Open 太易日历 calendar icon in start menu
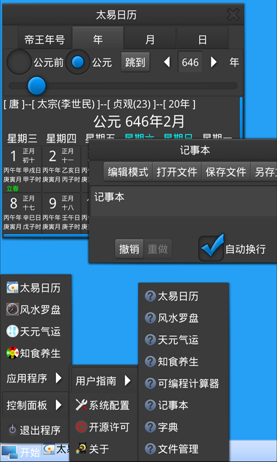This screenshot has width=277, height=462. [x=12, y=288]
